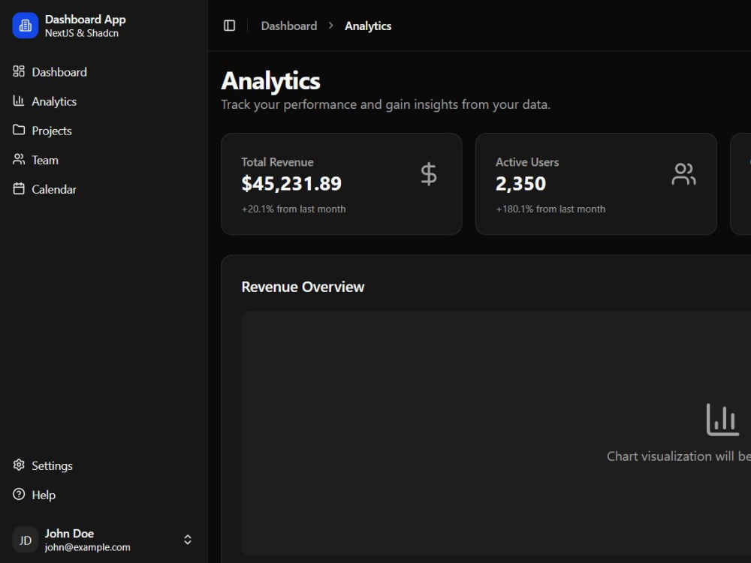Click the Team people icon in sidebar
This screenshot has width=751, height=563.
click(19, 159)
